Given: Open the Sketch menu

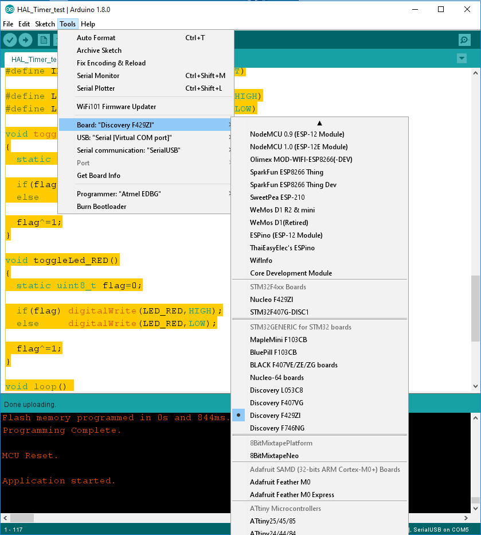Looking at the screenshot, I should [x=45, y=24].
